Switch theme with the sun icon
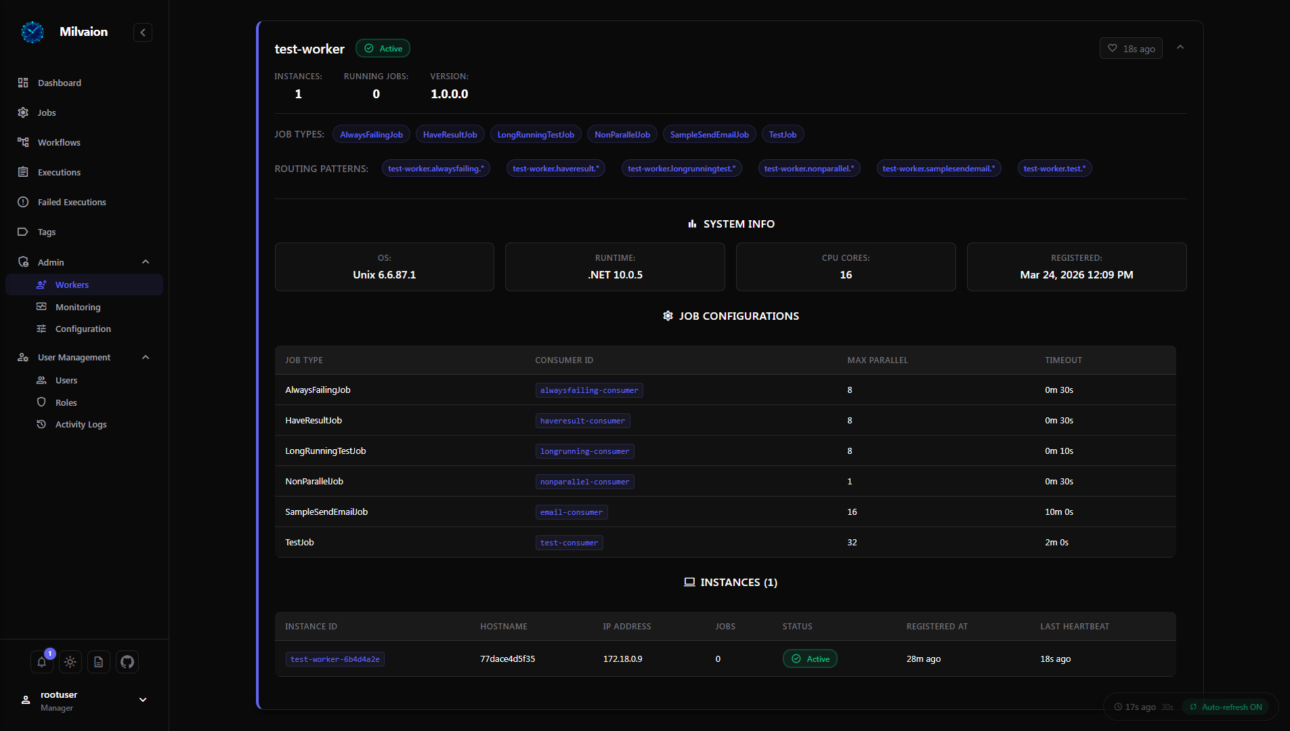Image resolution: width=1290 pixels, height=731 pixels. tap(70, 662)
